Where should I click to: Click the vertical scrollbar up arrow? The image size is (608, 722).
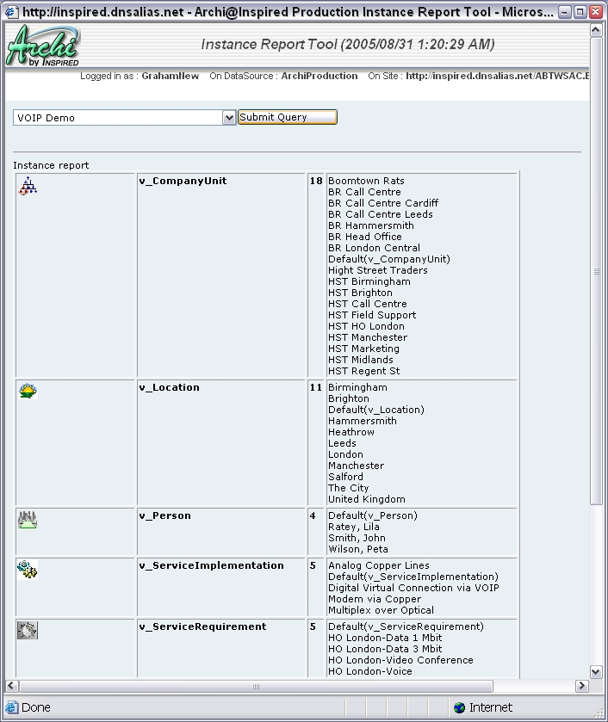tap(596, 31)
